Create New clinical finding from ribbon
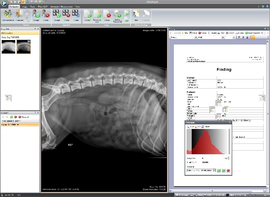 coord(136,15)
